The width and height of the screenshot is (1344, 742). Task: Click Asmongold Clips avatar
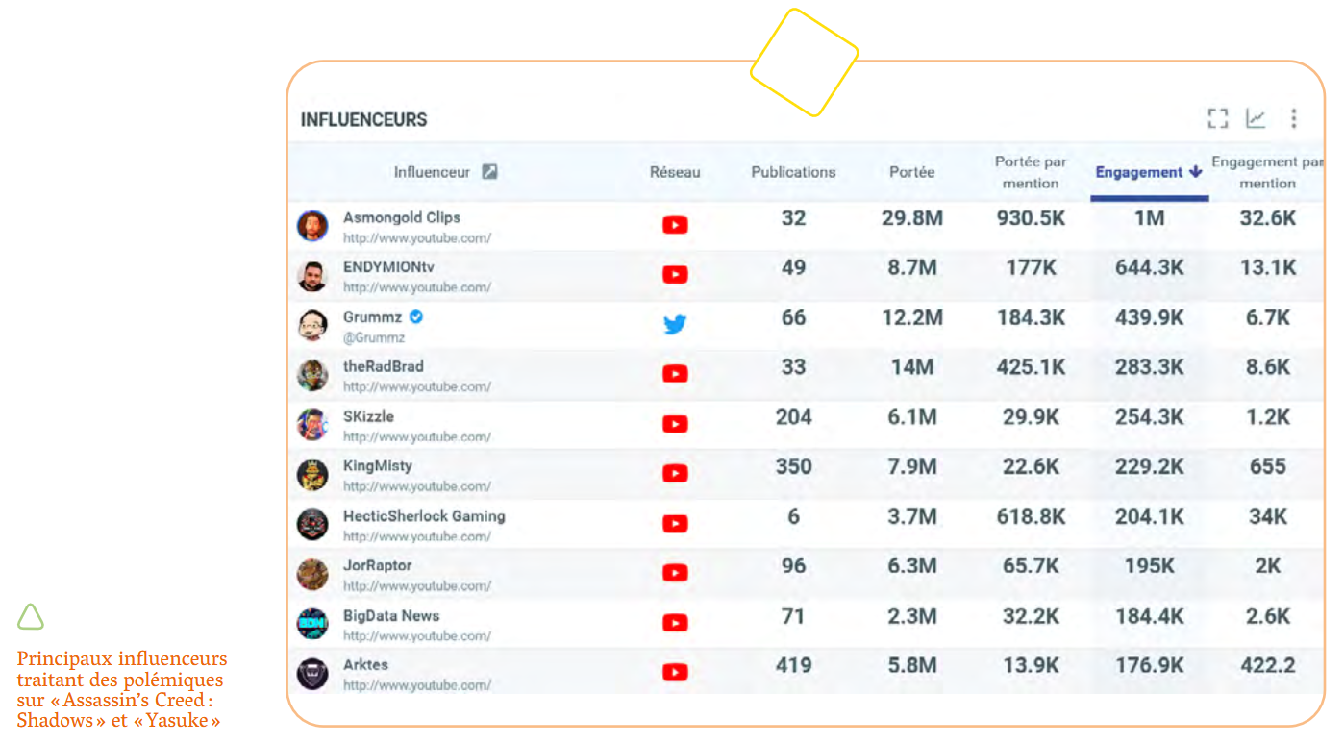[312, 226]
